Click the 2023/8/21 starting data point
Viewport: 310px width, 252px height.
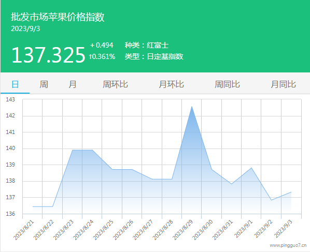pos(33,206)
